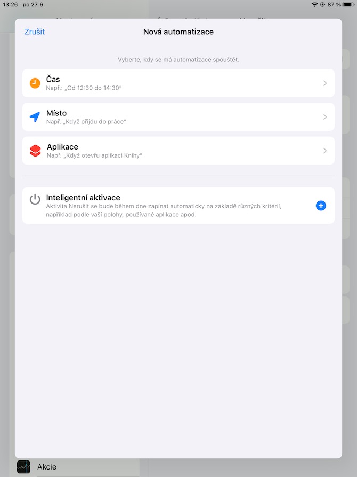Screen dimensions: 357x477
Task: Expand the Čas row chevron
Action: (x=325, y=83)
